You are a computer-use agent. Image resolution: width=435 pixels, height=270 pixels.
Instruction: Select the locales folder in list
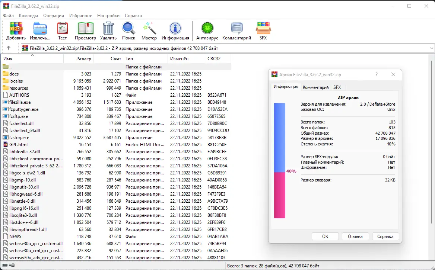click(16, 81)
